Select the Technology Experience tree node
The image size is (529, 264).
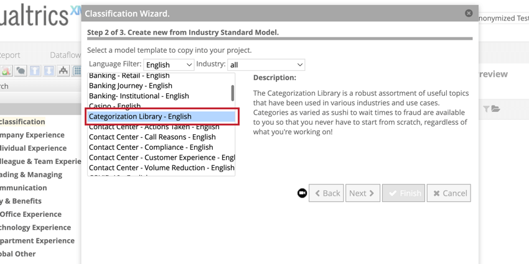coord(35,227)
